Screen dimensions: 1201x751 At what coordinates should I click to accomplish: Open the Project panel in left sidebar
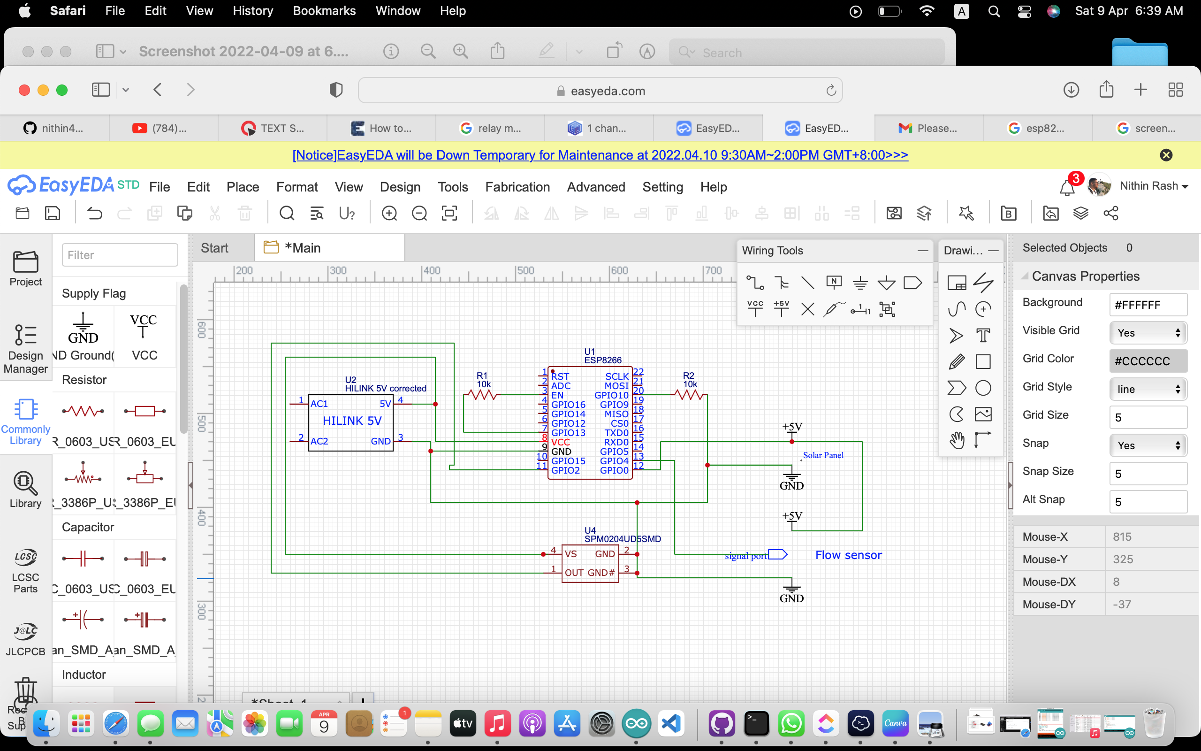point(26,268)
